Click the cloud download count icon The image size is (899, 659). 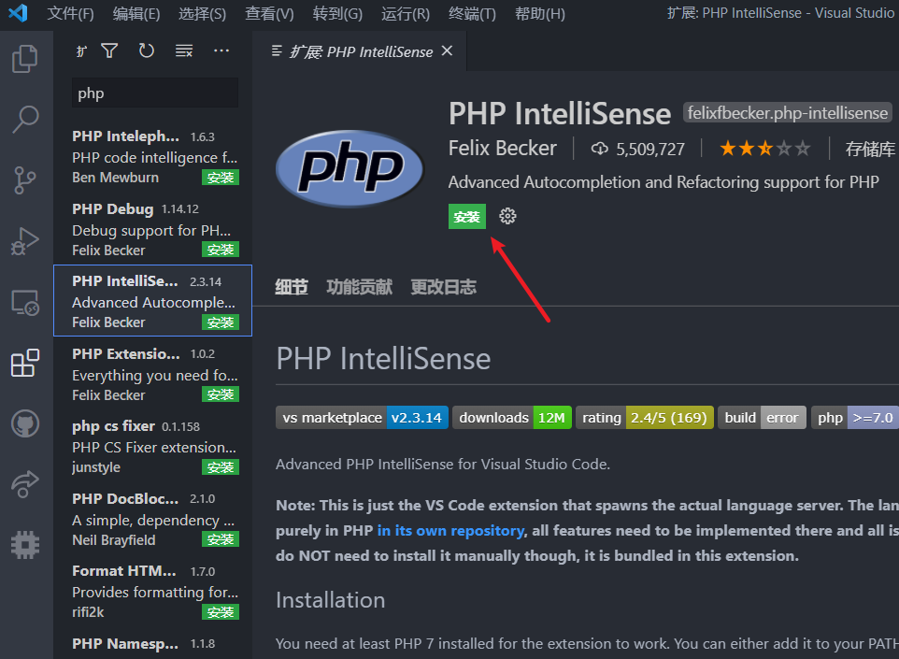tap(600, 150)
